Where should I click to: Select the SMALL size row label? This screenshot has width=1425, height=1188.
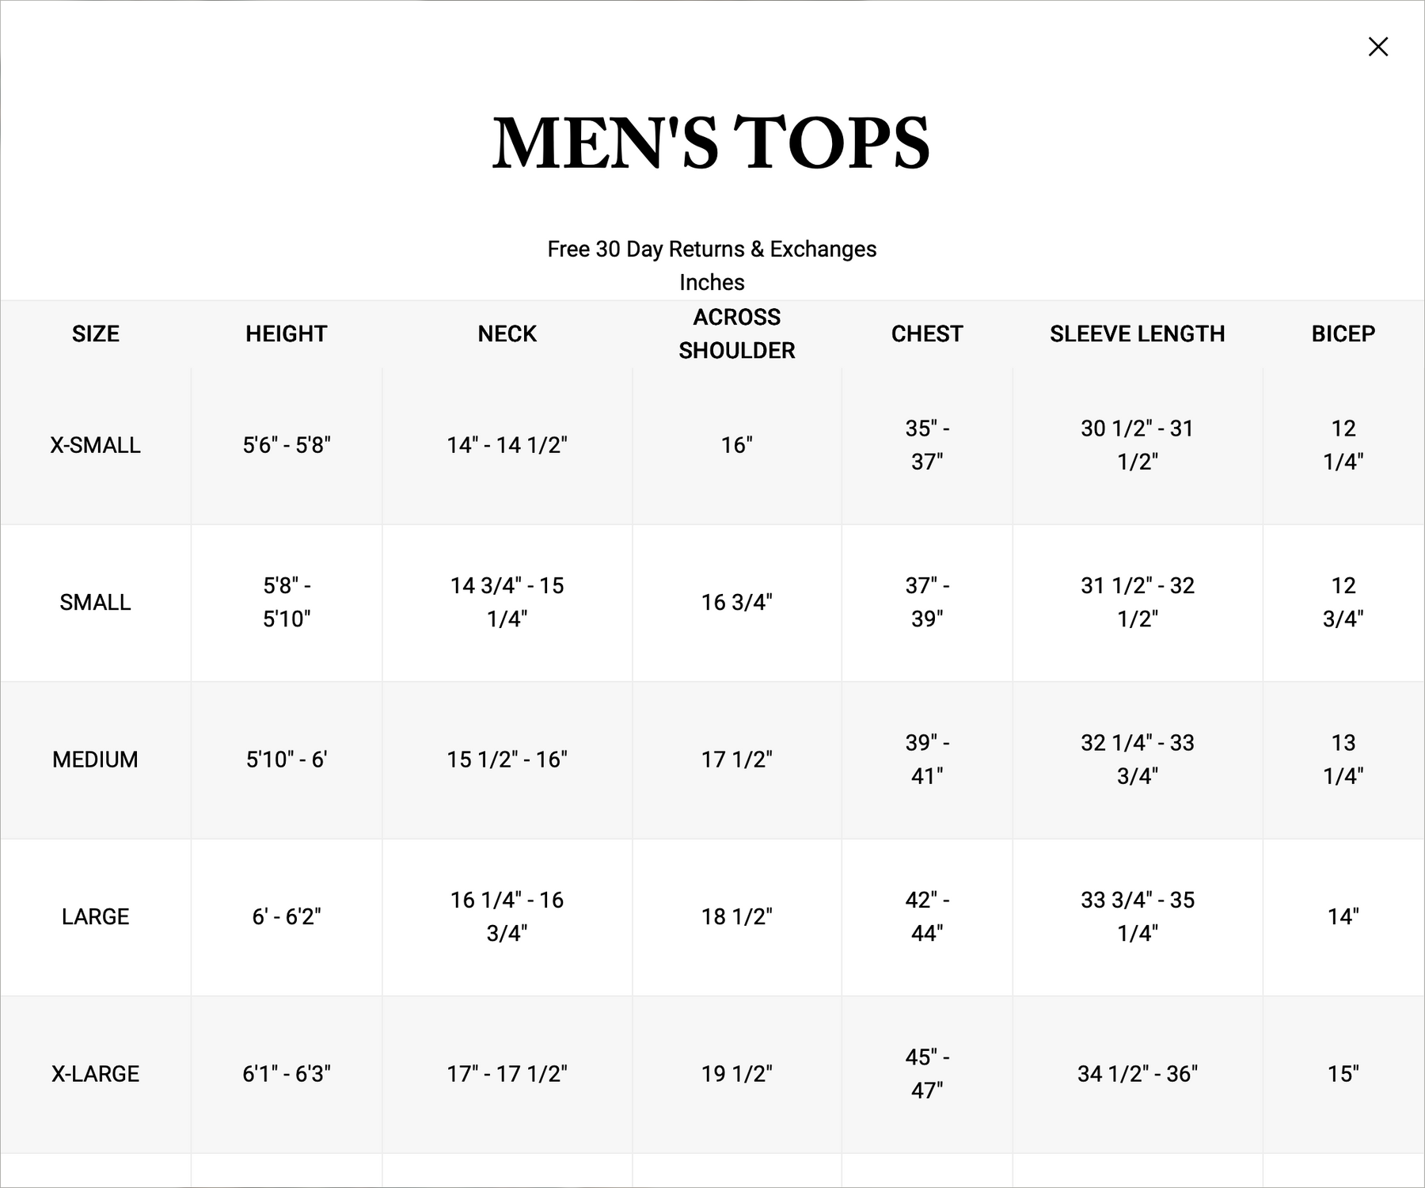point(96,603)
